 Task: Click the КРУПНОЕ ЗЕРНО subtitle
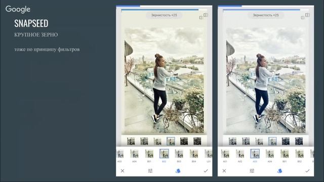pyautogui.click(x=36, y=35)
